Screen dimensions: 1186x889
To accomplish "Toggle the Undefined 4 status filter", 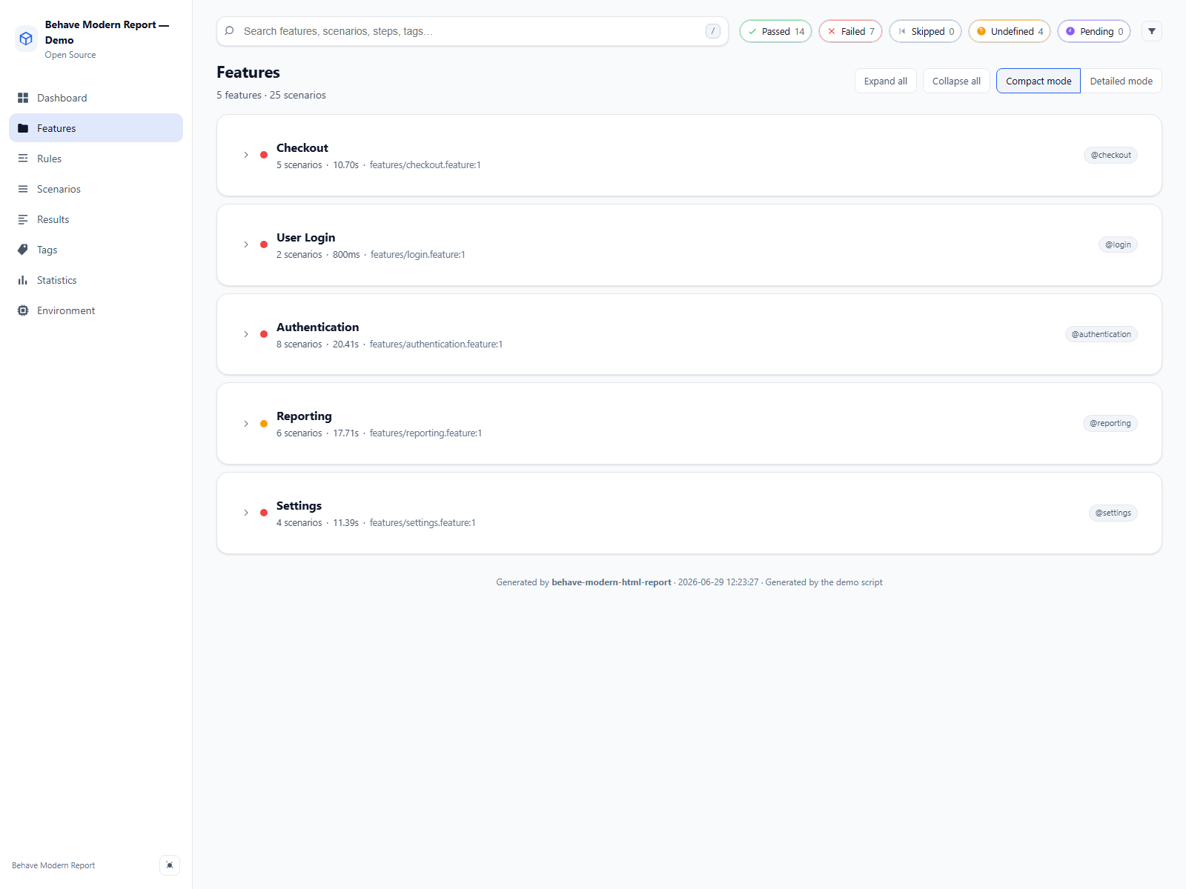I will [1010, 31].
